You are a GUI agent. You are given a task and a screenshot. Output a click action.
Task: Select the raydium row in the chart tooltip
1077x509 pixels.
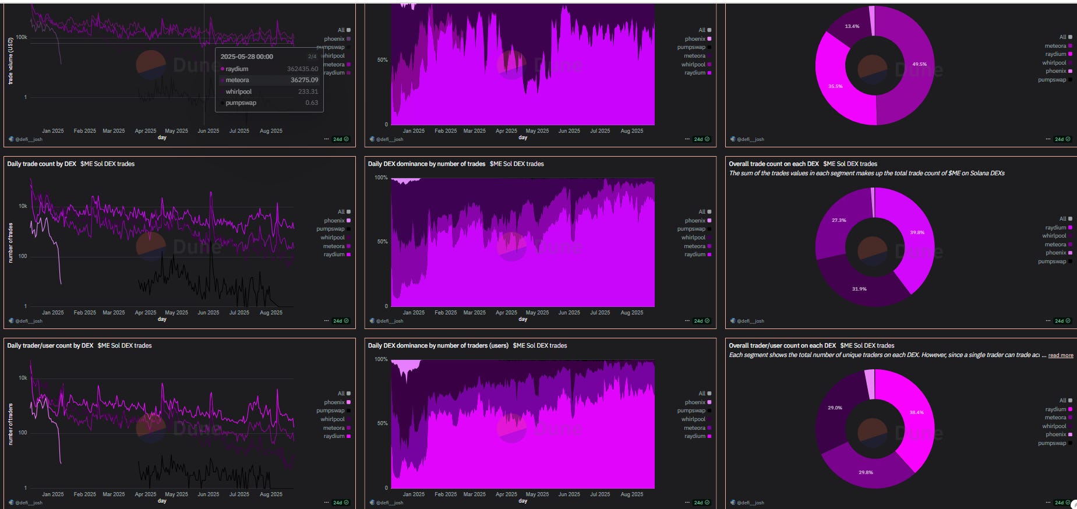270,69
